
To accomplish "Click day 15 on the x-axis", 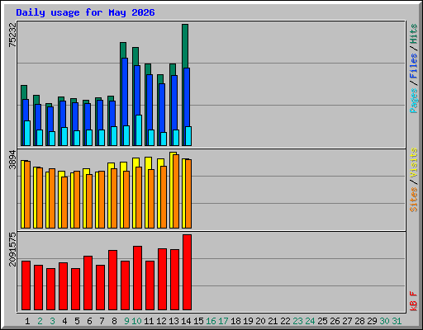I will (198, 321).
